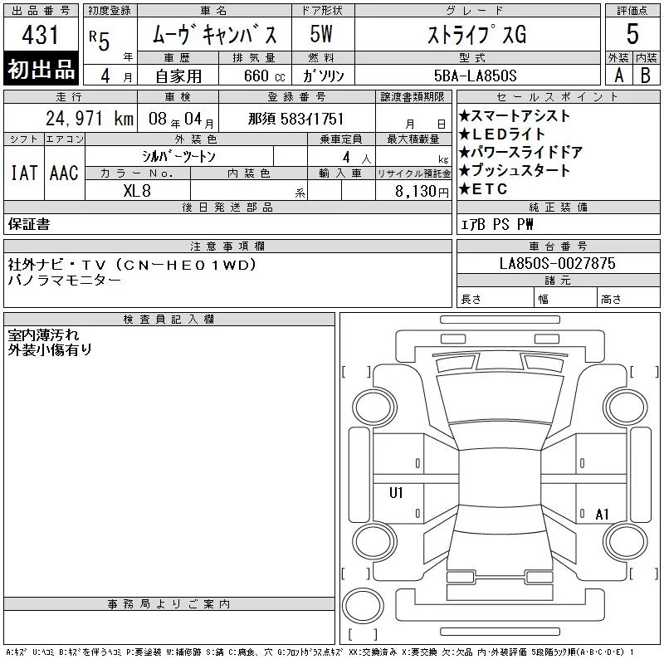Click the windshield area of the car diagram
This screenshot has height=664, width=664.
pyautogui.click(x=500, y=400)
